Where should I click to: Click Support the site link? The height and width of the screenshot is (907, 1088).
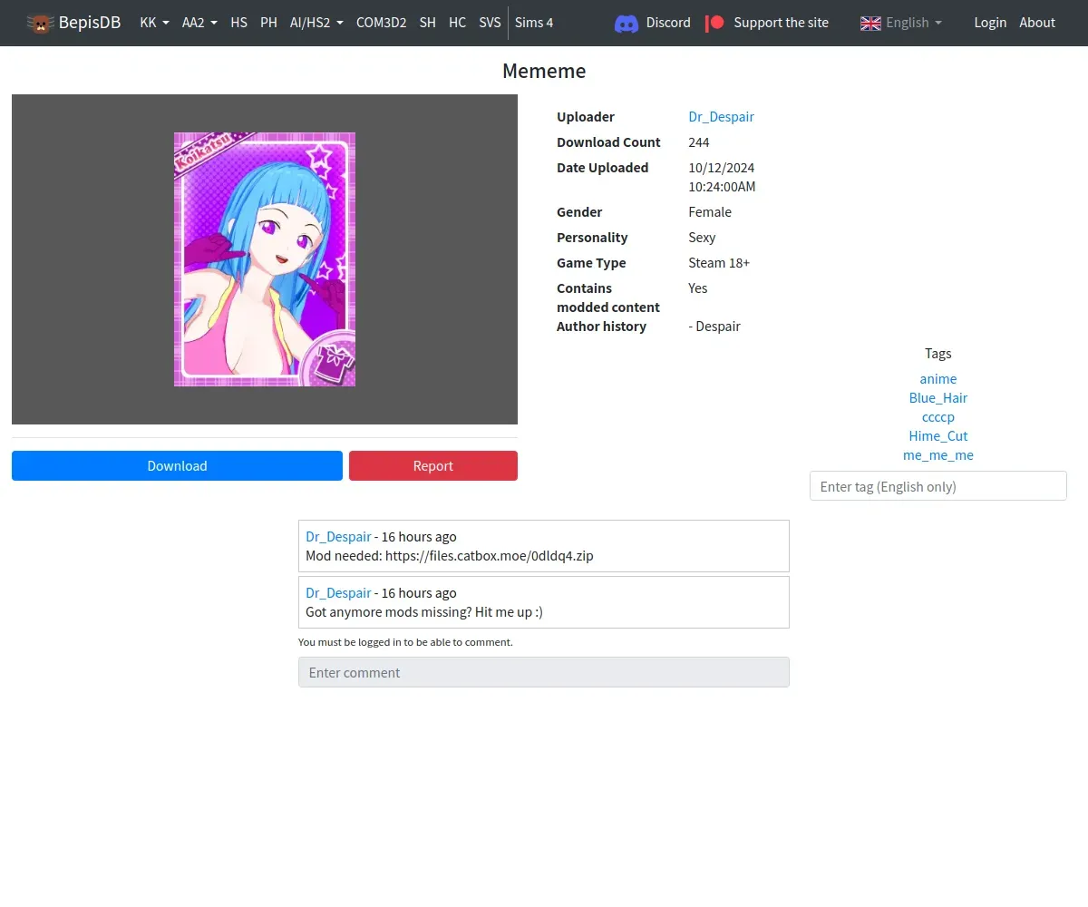781,23
